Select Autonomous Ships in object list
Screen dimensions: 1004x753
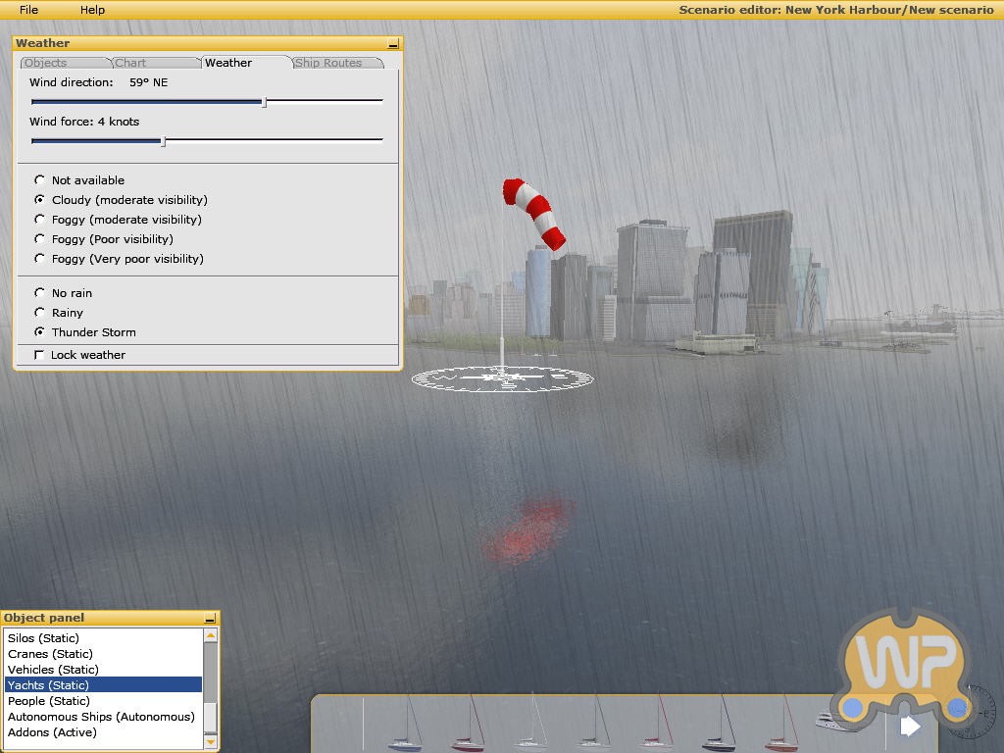click(101, 717)
